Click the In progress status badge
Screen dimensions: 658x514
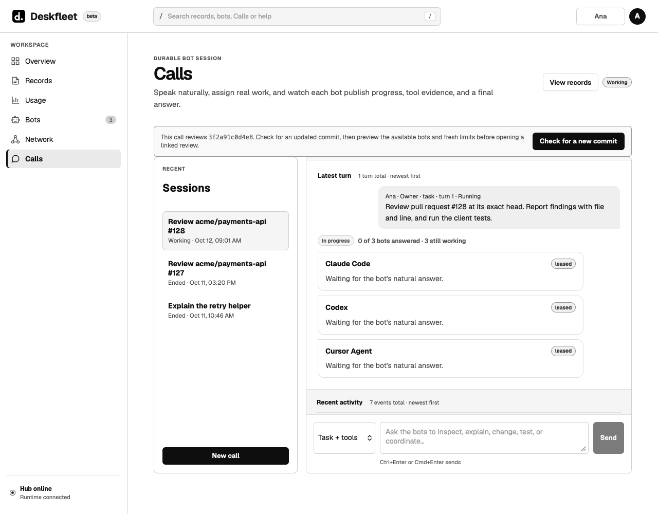click(336, 241)
